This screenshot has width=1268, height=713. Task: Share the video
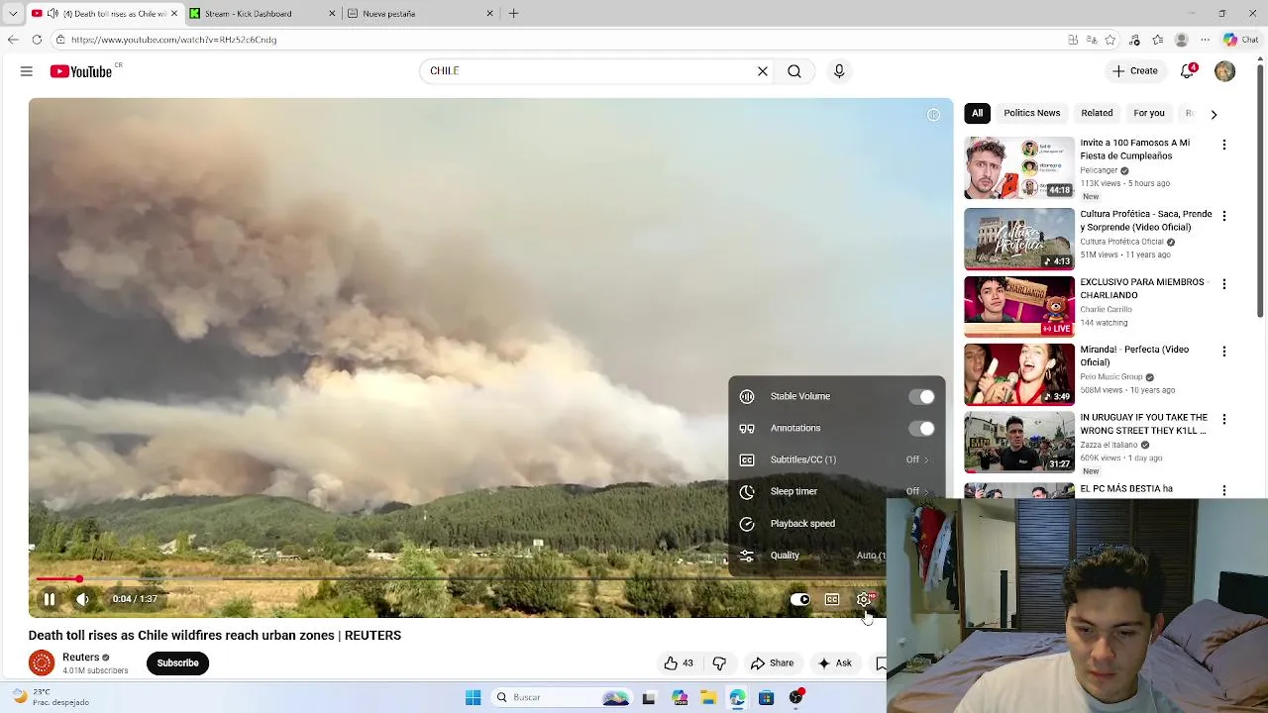coord(772,663)
